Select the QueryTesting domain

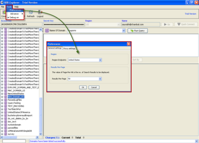pos(14,103)
